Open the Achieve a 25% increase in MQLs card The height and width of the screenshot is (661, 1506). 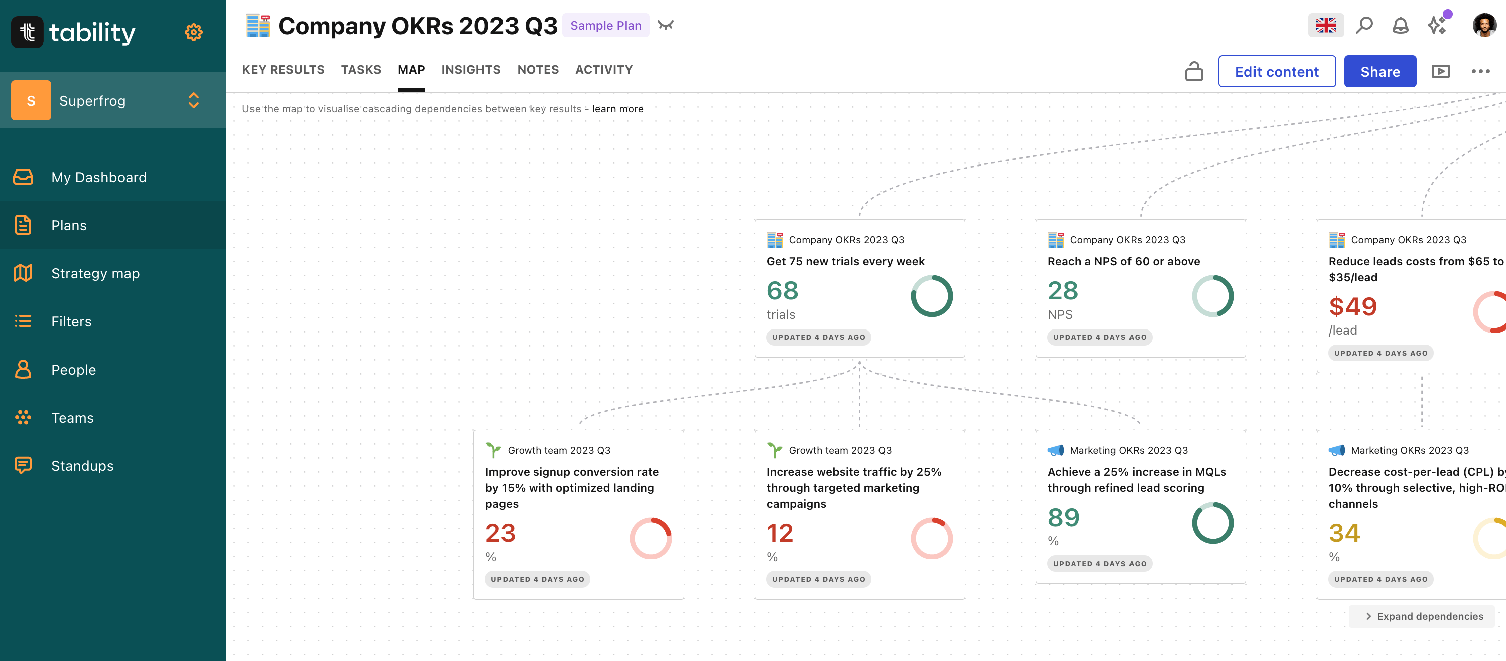click(1140, 507)
